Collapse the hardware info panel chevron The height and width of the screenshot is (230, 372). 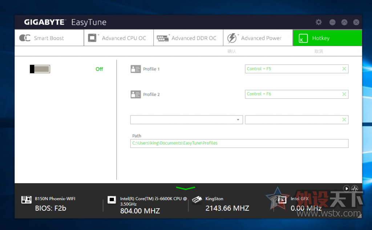click(x=186, y=188)
